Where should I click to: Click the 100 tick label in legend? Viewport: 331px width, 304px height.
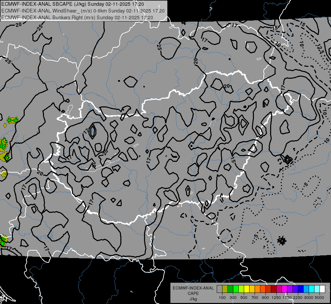pyautogui.click(x=222, y=298)
